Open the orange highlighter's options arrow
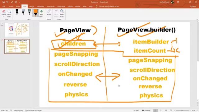 tap(38, 16)
